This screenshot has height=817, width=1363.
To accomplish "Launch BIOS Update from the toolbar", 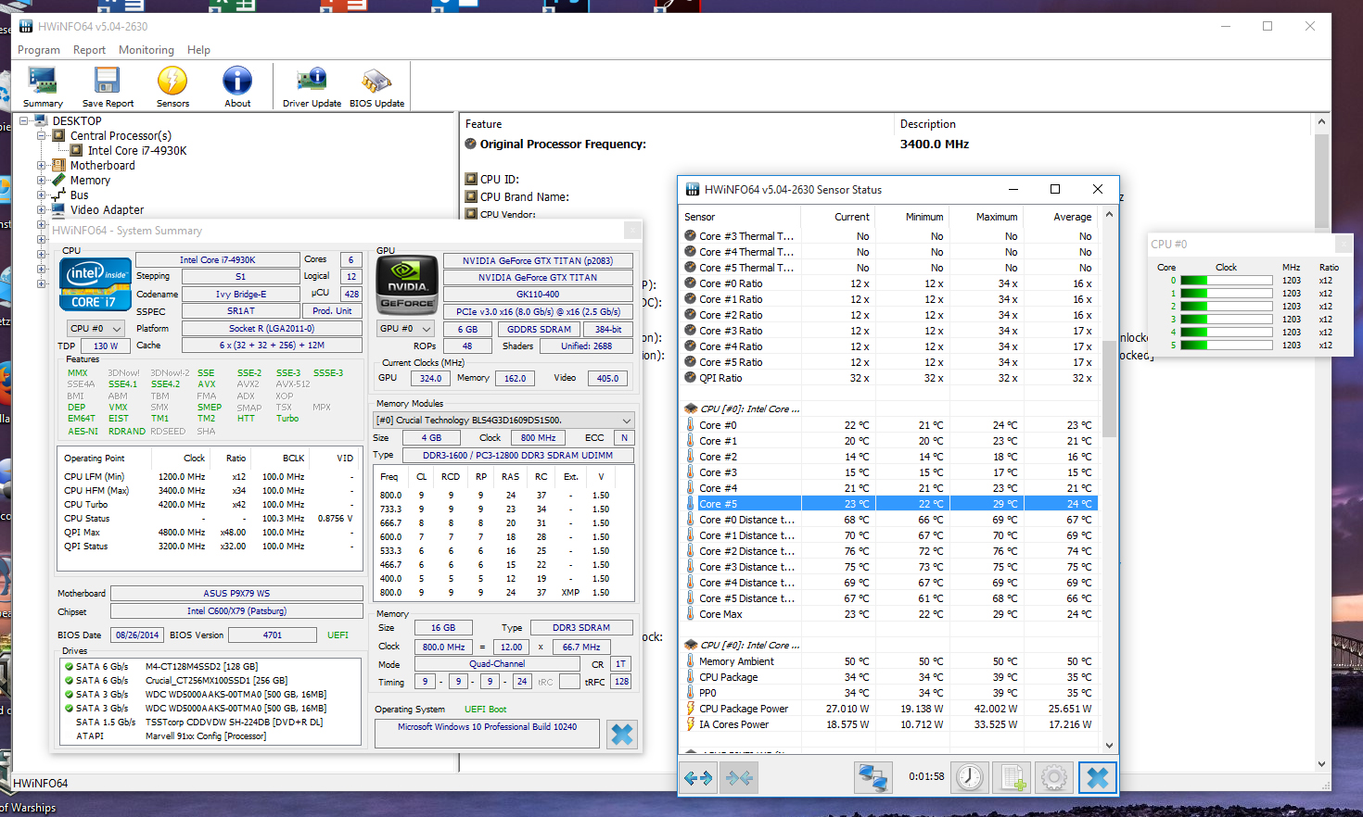I will pos(376,88).
